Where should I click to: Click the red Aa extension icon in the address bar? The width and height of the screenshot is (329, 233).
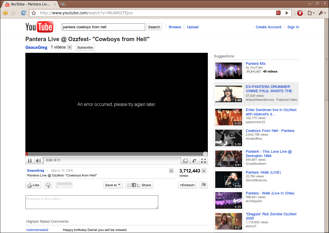[279, 13]
